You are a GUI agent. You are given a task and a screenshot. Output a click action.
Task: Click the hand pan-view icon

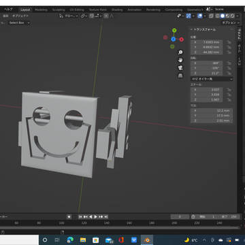pyautogui.click(x=180, y=60)
